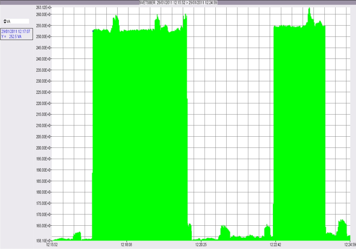Click the 240.00E+0 axis label
Screen dimensions: 356x249
[x=43, y=59]
